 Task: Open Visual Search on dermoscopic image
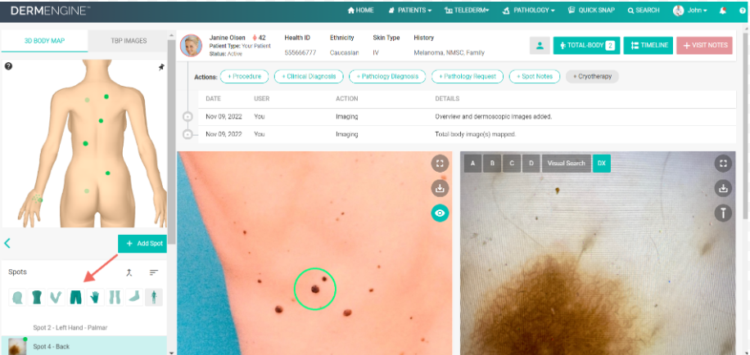point(567,164)
